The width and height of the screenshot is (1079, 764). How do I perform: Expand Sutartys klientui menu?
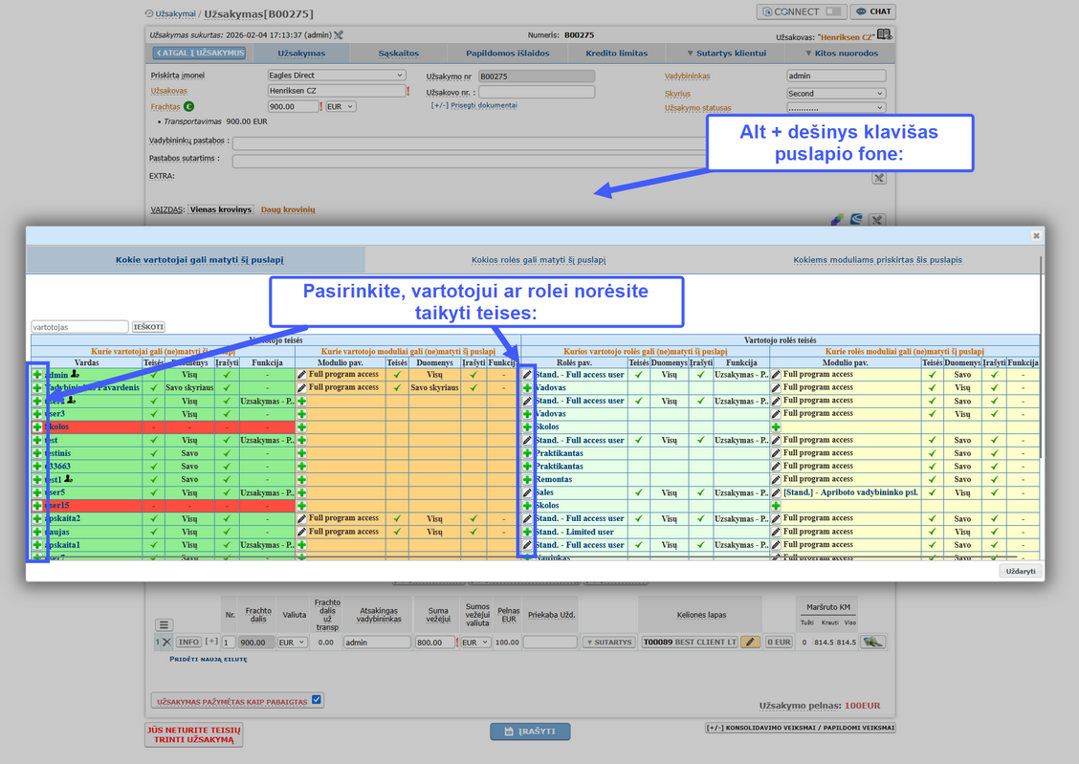tap(727, 53)
